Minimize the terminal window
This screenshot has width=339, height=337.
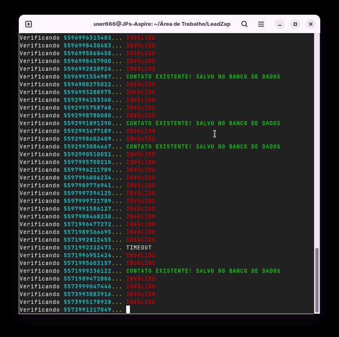pyautogui.click(x=279, y=24)
